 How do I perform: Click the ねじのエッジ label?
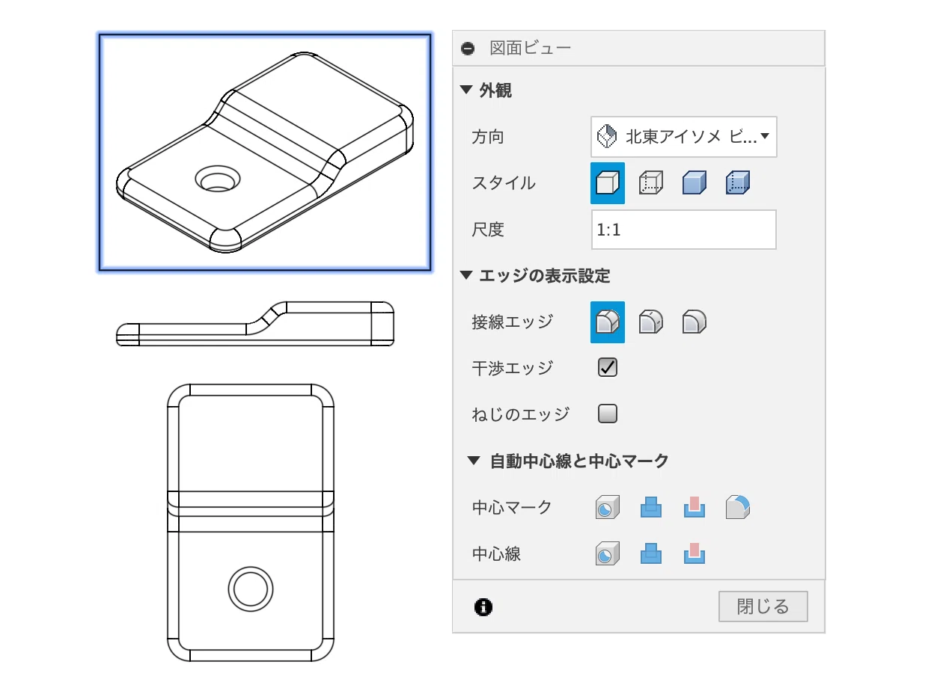tap(521, 414)
